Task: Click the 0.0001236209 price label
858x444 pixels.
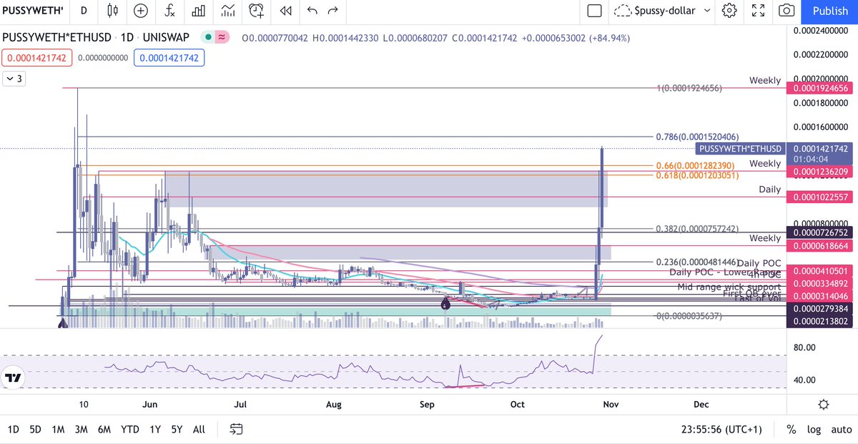Action: pyautogui.click(x=819, y=172)
